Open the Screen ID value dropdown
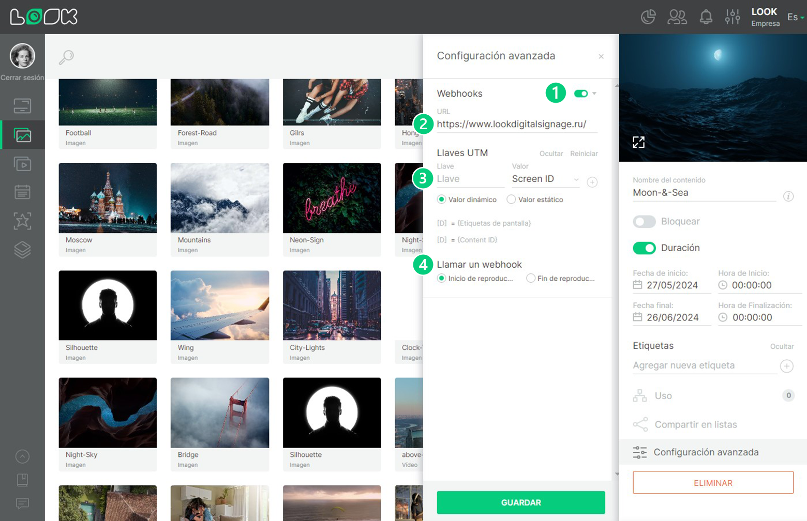 point(546,179)
